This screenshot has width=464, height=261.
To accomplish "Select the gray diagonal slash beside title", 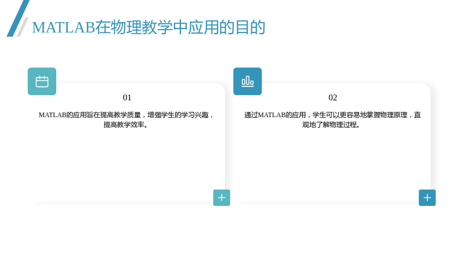I will [23, 27].
